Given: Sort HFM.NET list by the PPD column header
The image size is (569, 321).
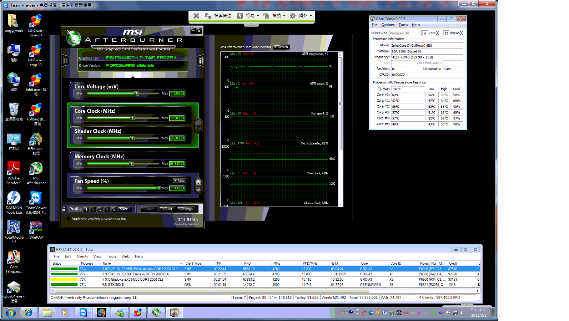Looking at the screenshot, I should pyautogui.click(x=257, y=263).
